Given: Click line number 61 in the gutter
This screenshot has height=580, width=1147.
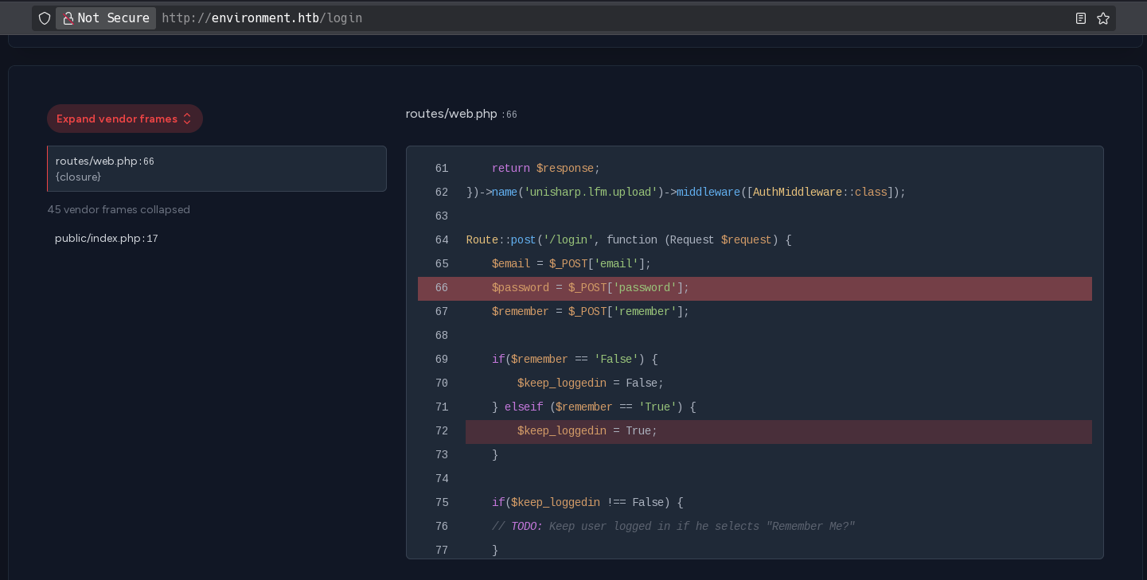Looking at the screenshot, I should click(442, 169).
